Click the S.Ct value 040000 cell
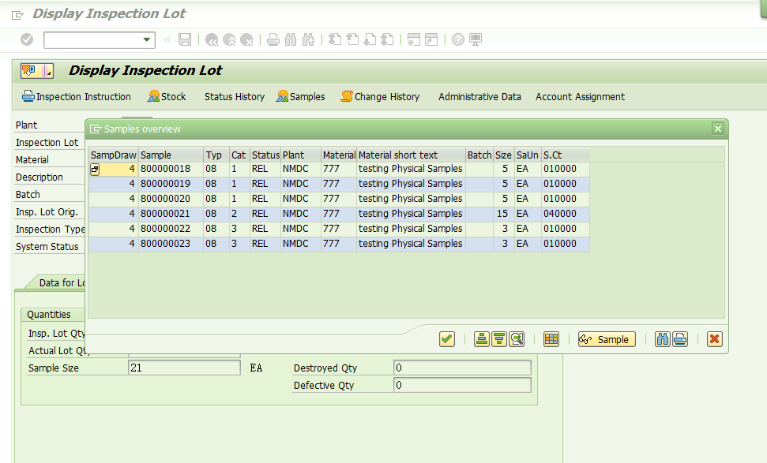 pyautogui.click(x=566, y=214)
